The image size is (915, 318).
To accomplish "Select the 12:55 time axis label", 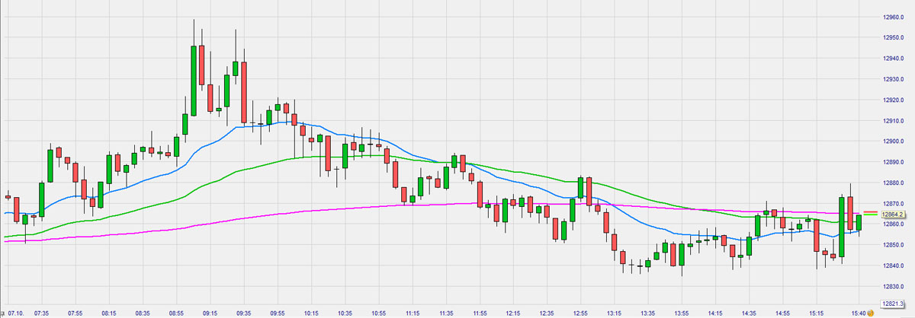I will click(x=580, y=313).
